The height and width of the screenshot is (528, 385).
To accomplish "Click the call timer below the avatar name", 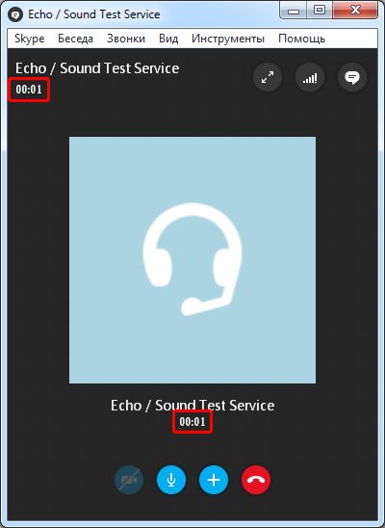I will pos(192,422).
